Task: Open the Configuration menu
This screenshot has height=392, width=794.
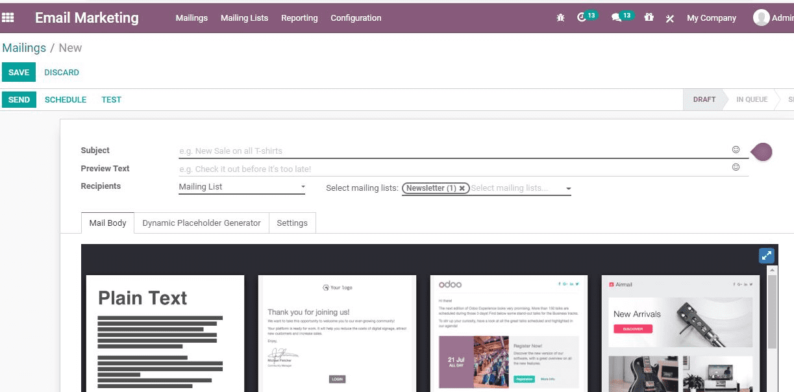Action: (356, 18)
